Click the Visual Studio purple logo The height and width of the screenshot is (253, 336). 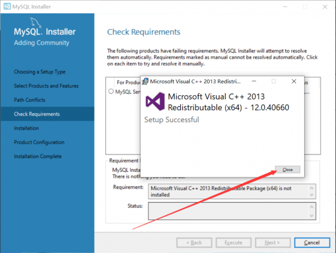(x=154, y=102)
